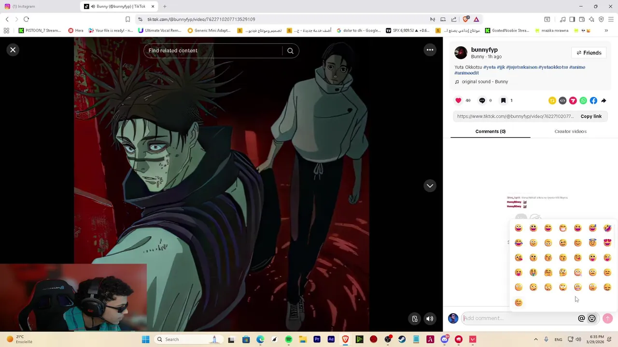Image resolution: width=618 pixels, height=347 pixels.
Task: Reload the page
Action: [26, 19]
